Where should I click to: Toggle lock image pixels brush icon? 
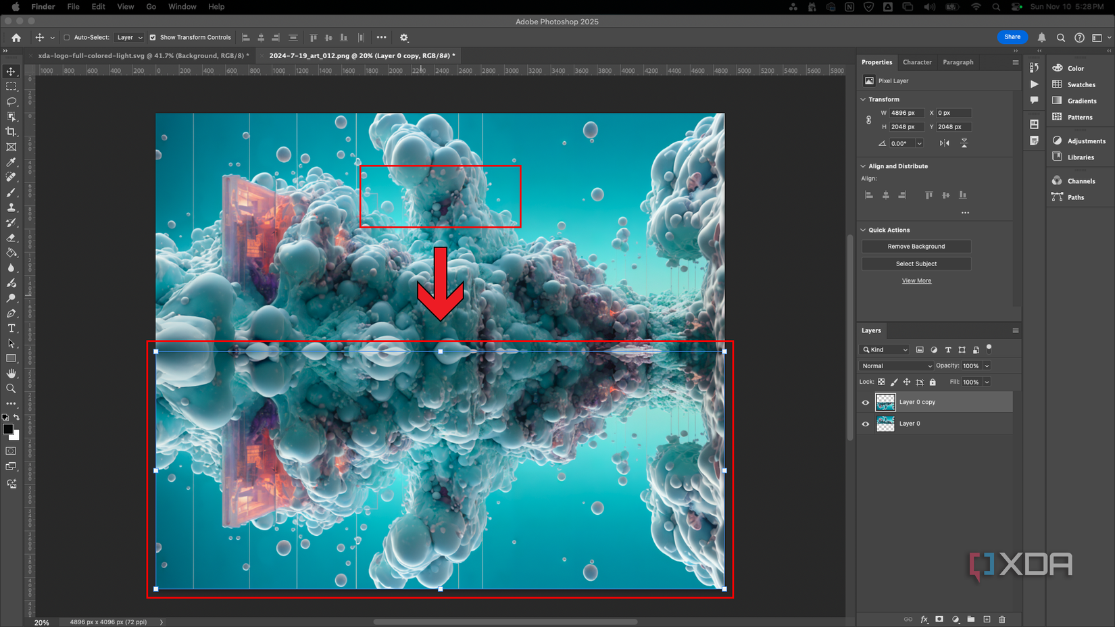(894, 382)
